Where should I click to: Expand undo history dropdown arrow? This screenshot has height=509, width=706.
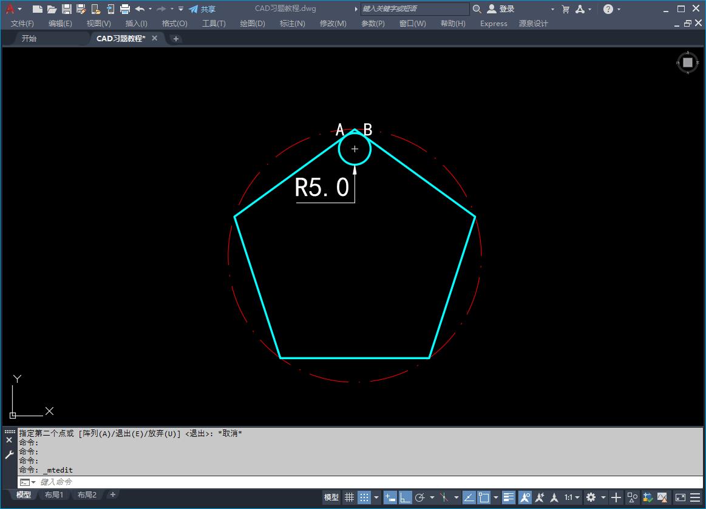pos(151,8)
